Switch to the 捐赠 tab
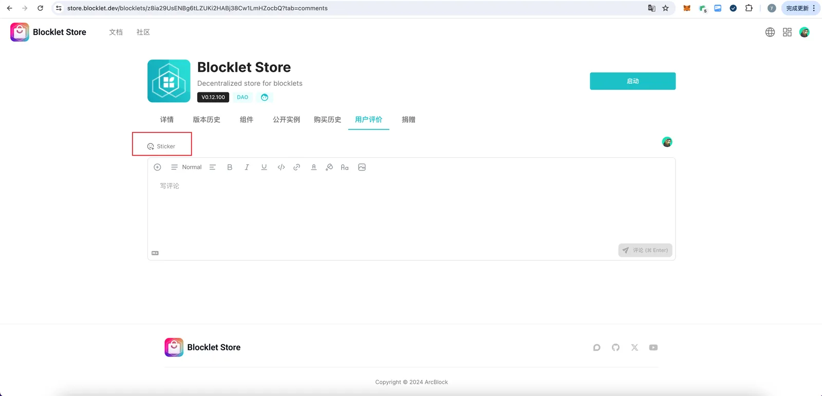 pos(408,120)
